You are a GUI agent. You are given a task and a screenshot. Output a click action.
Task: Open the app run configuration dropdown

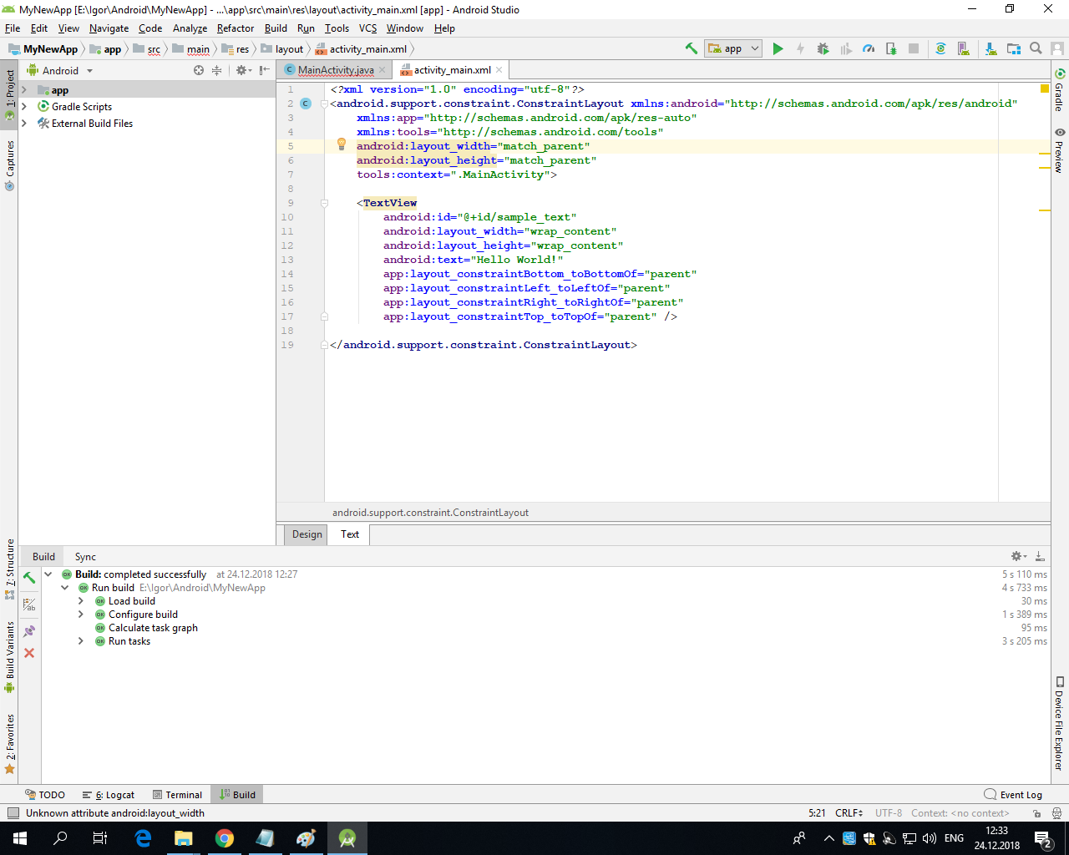point(733,48)
